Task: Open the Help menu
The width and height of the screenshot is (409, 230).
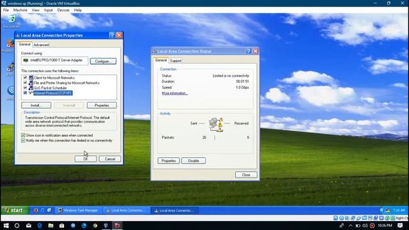Action: 78,10
